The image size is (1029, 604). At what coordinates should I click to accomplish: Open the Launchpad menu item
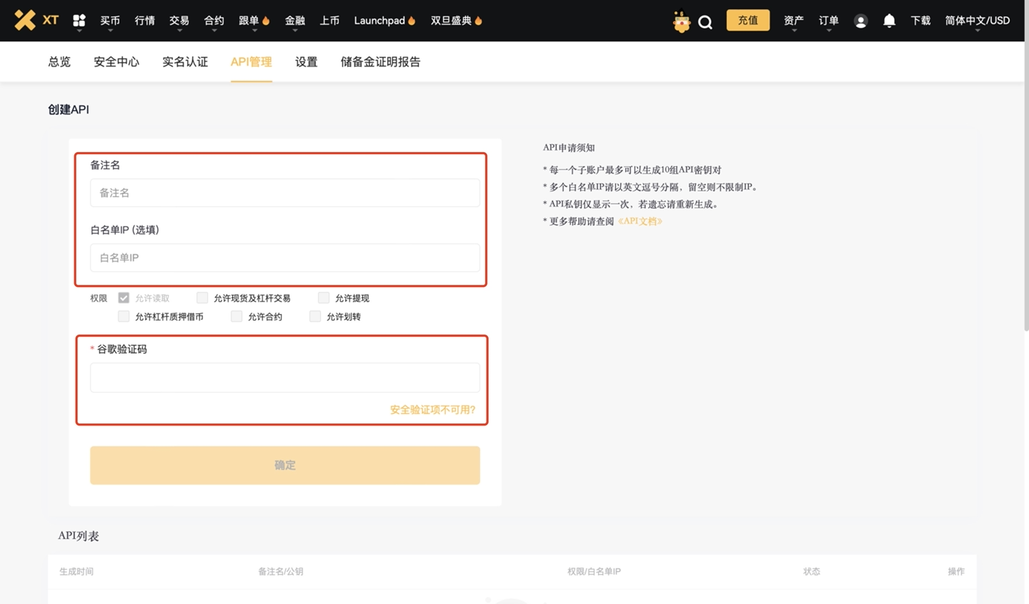tap(379, 21)
